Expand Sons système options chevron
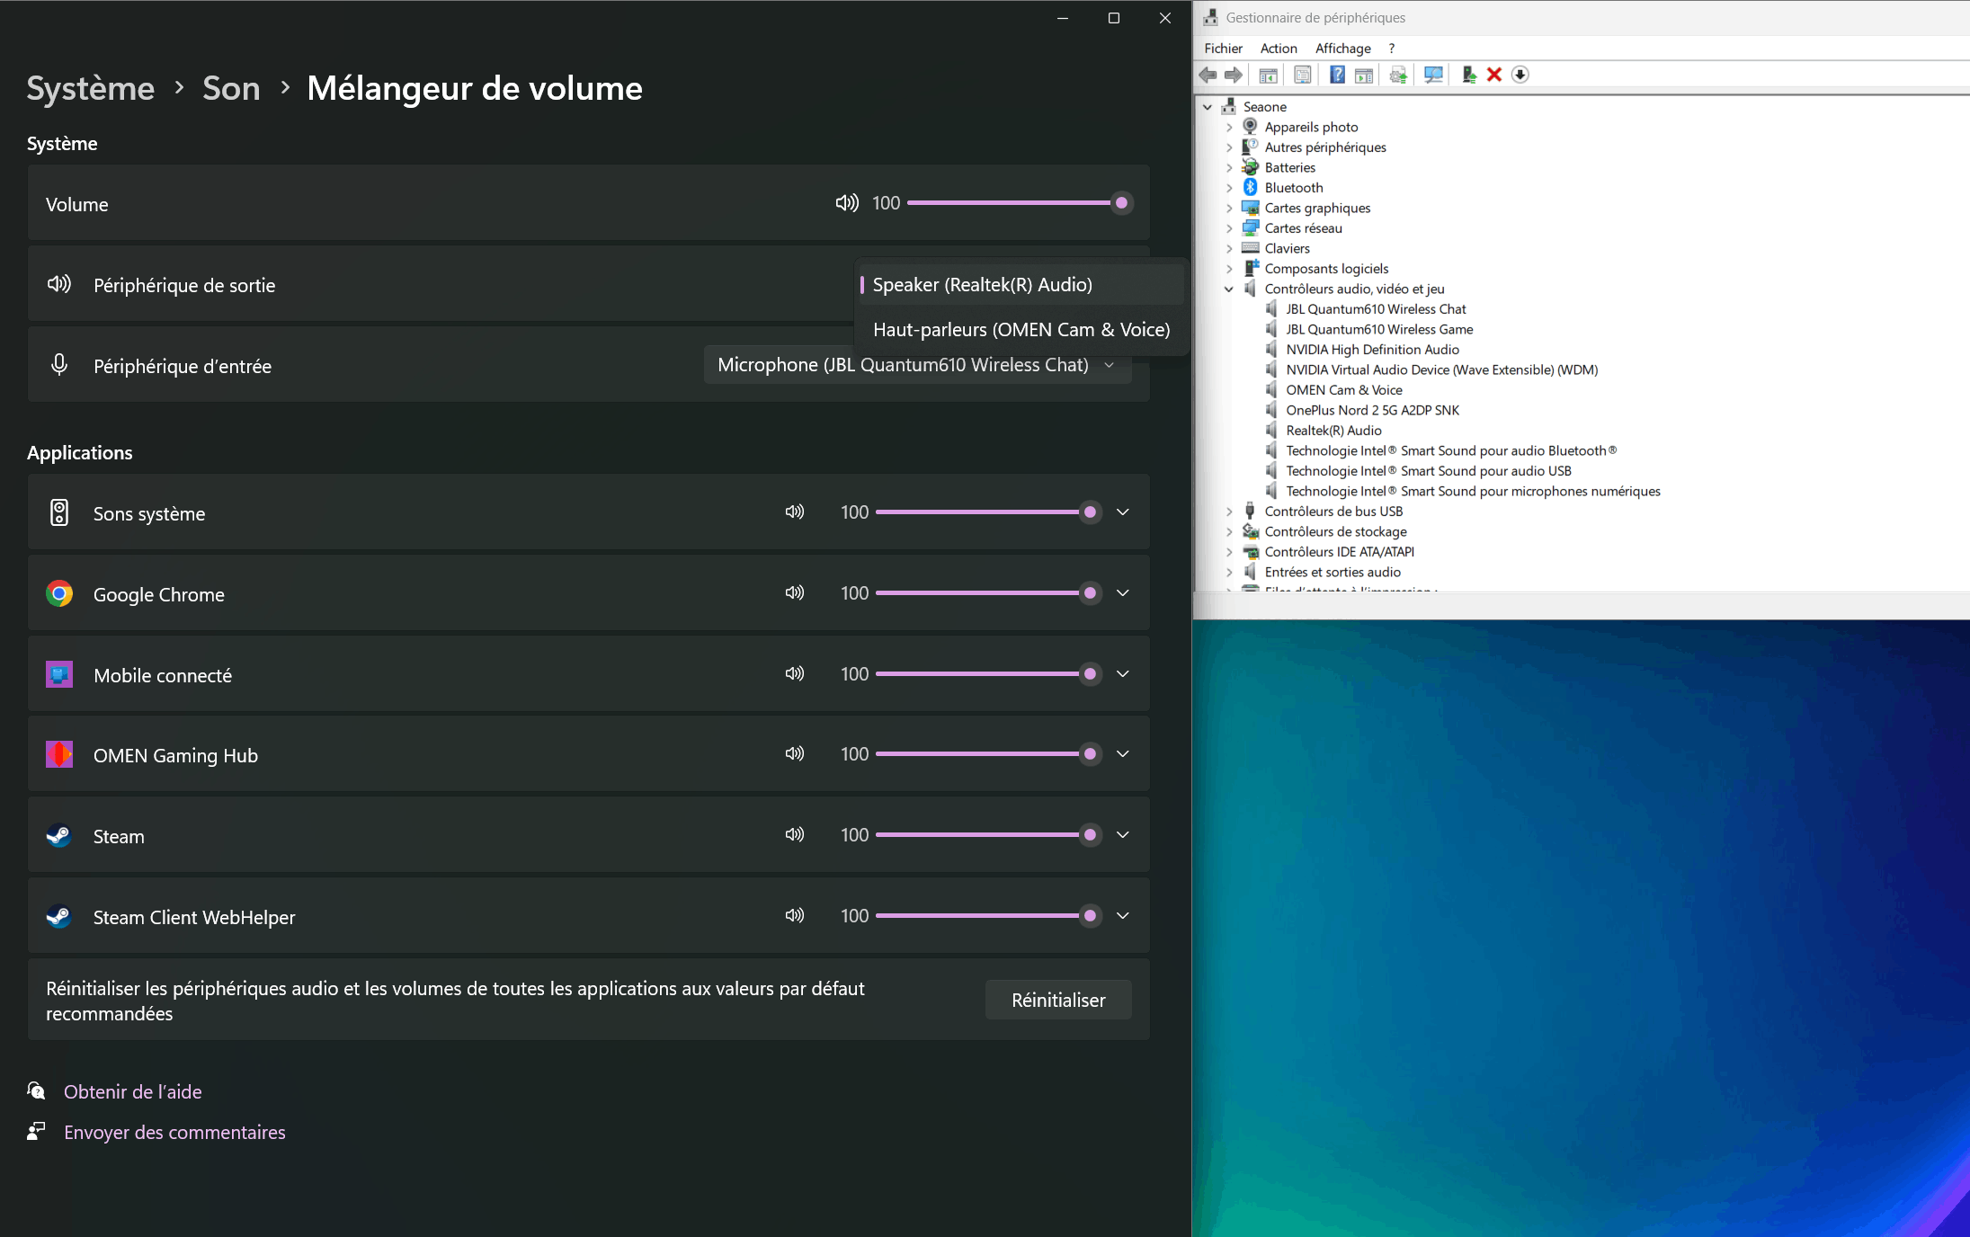 (x=1122, y=512)
